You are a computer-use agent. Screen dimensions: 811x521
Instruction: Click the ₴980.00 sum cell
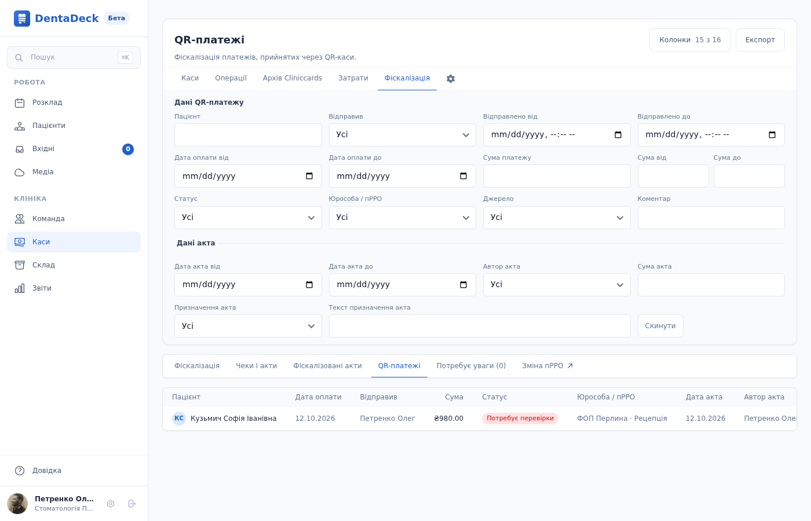coord(449,419)
